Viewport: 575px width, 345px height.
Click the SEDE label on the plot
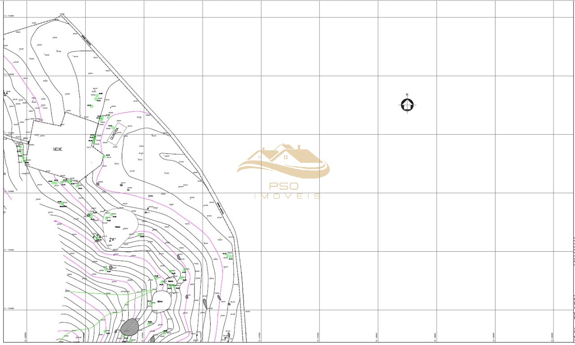[57, 149]
